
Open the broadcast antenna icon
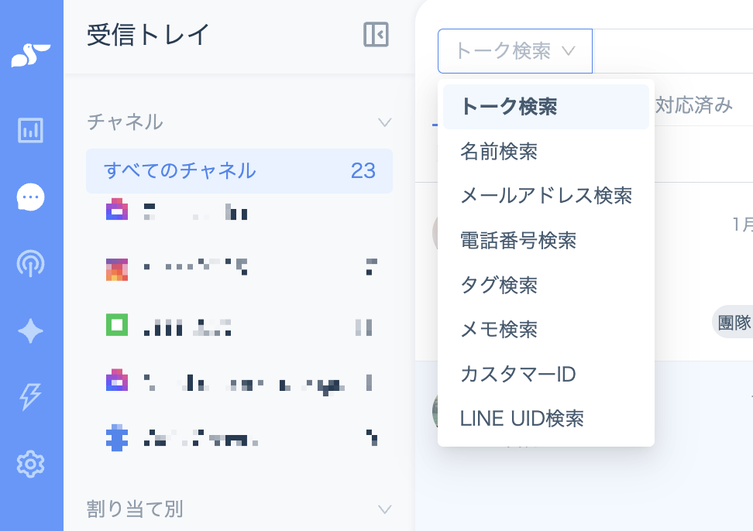coord(31,263)
